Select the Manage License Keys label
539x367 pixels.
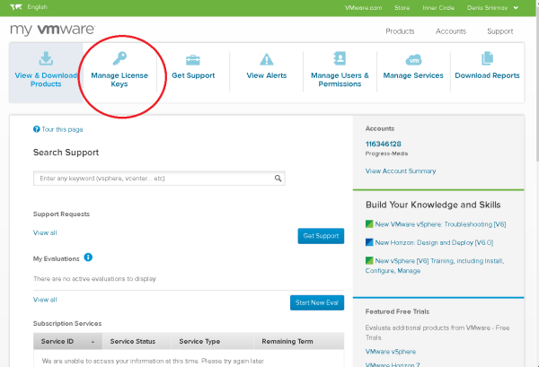pyautogui.click(x=119, y=80)
